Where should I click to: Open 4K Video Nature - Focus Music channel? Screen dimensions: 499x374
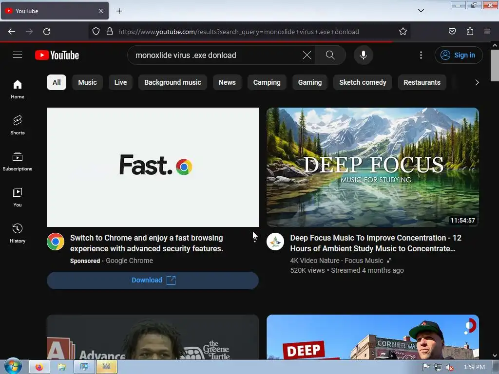tap(337, 261)
